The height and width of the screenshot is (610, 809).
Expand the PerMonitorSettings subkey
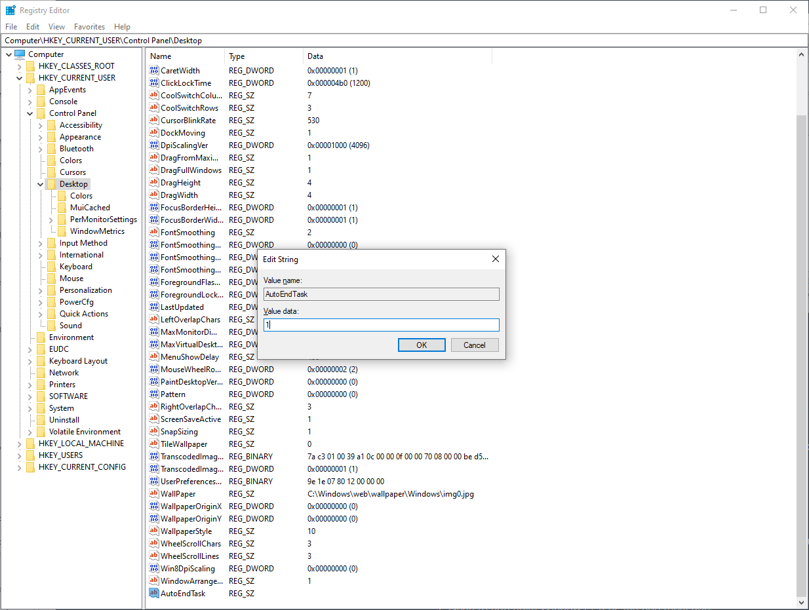click(x=51, y=219)
